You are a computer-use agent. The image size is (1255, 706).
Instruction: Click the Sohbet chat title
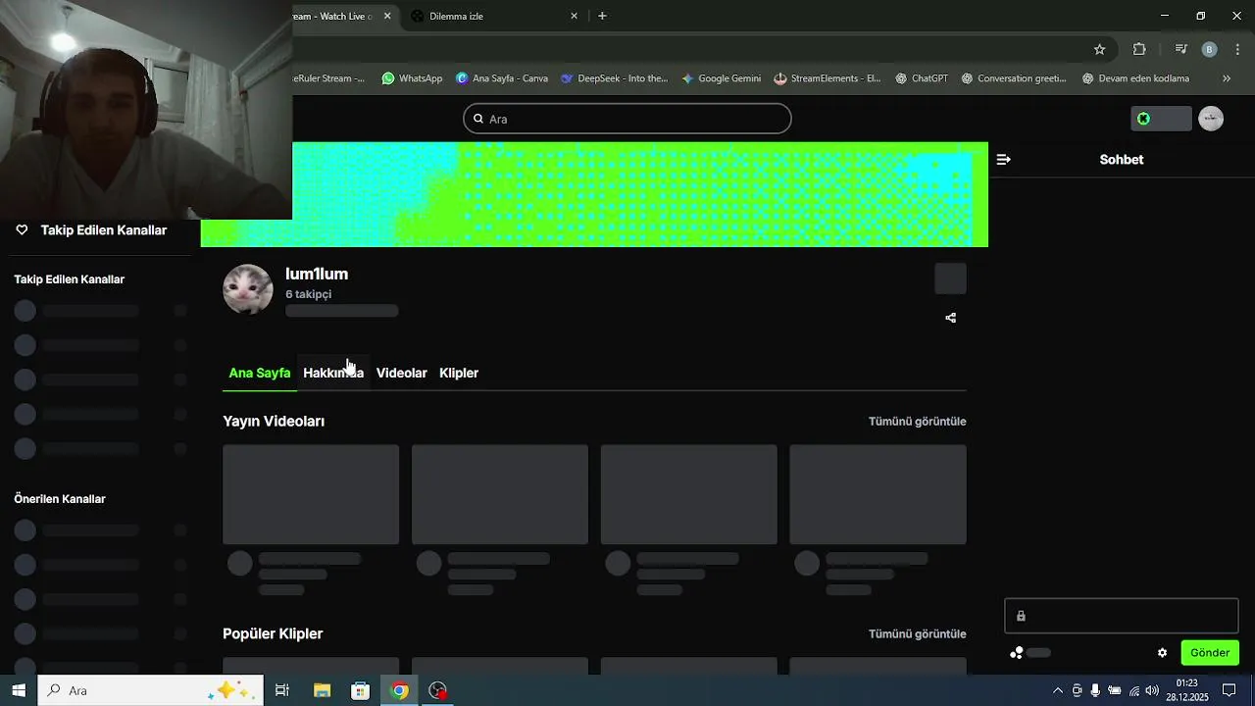(x=1122, y=159)
